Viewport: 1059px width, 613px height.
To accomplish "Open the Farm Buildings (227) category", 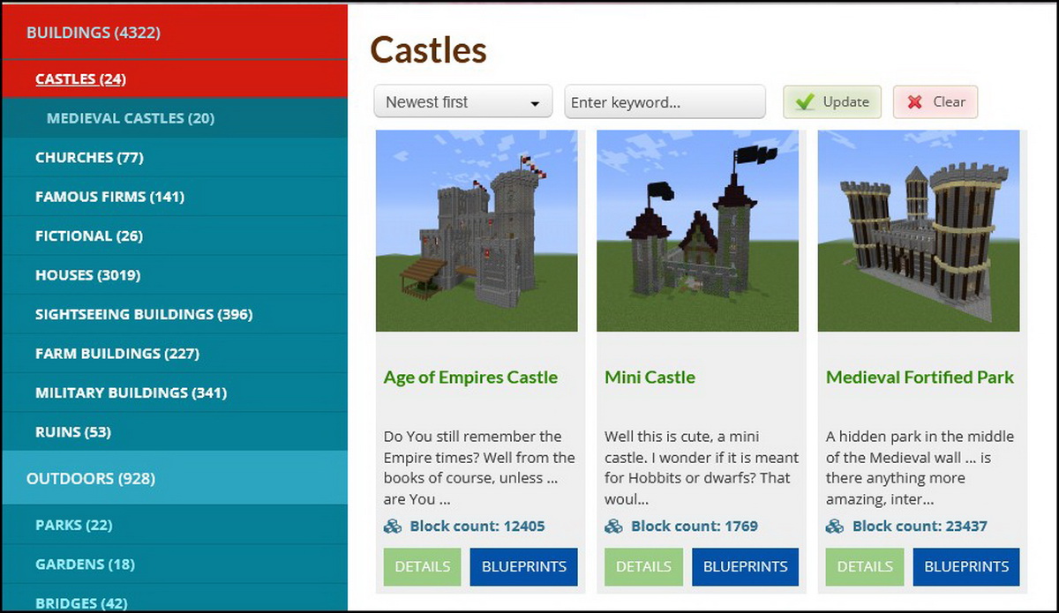I will tap(175, 354).
